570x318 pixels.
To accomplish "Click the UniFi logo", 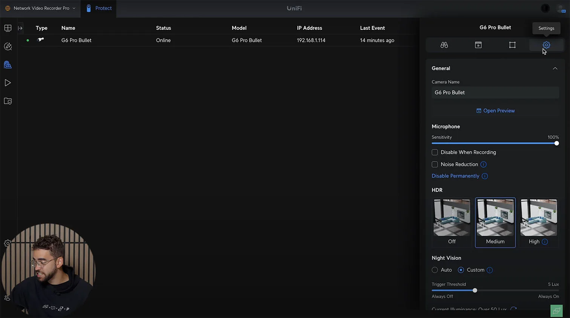I will [x=294, y=8].
